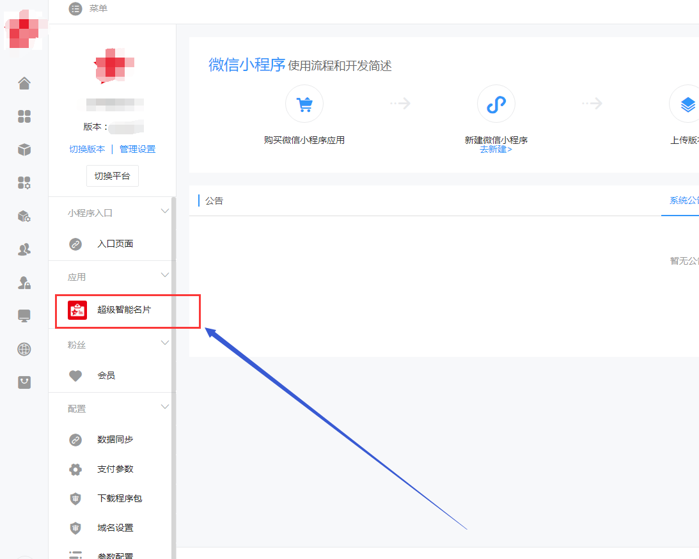Click the home icon in left rail
The image size is (699, 559).
(24, 83)
